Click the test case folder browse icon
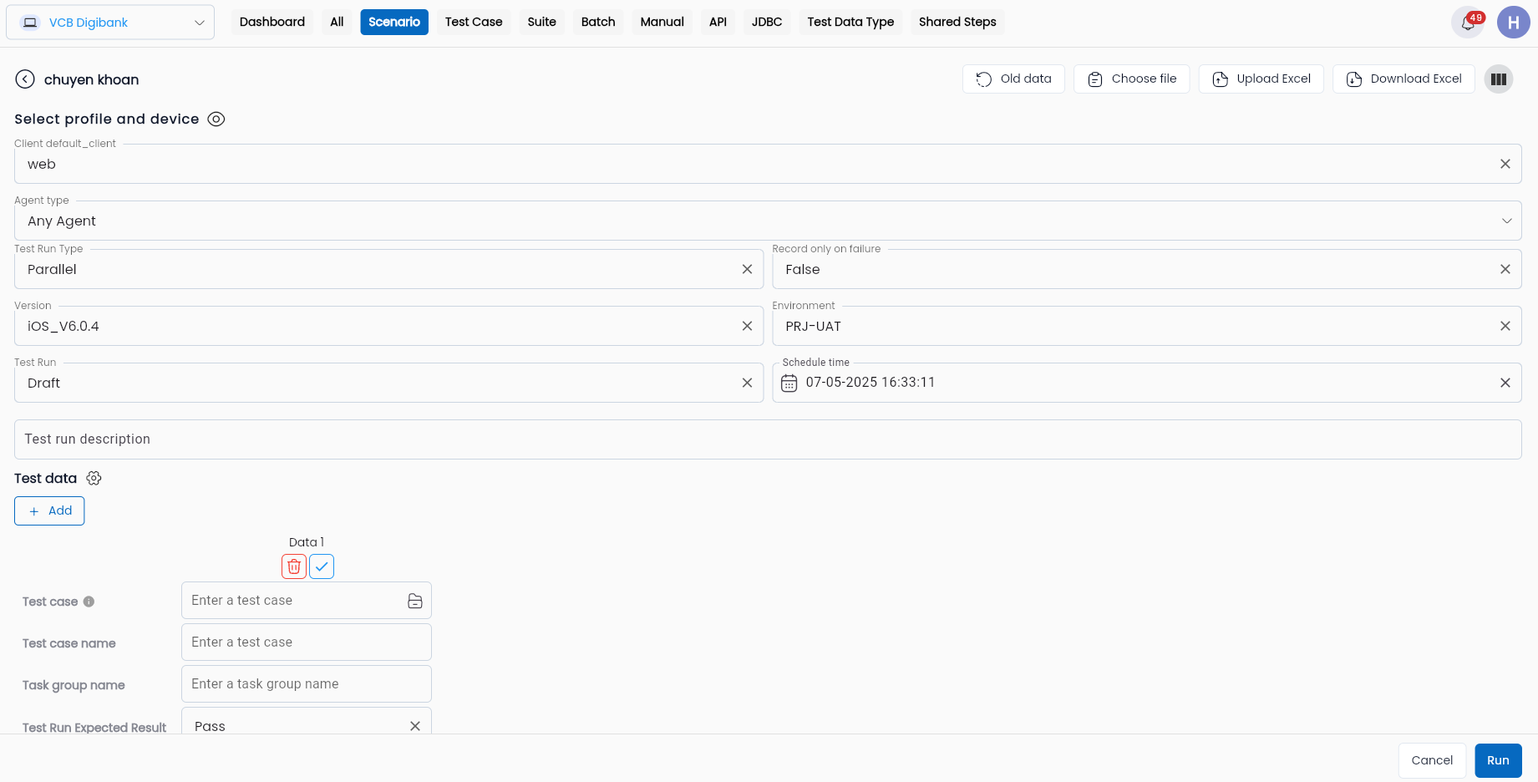This screenshot has height=782, width=1538. [415, 601]
